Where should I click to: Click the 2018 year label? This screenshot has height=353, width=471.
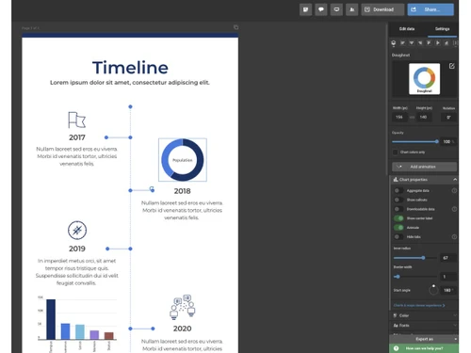coord(183,191)
